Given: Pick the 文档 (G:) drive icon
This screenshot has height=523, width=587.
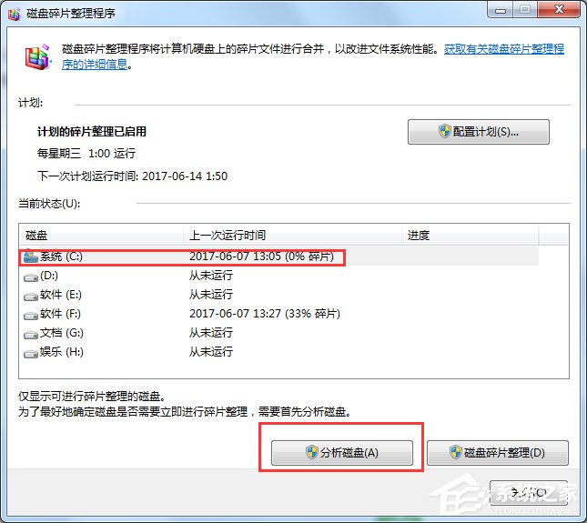Looking at the screenshot, I should [30, 333].
